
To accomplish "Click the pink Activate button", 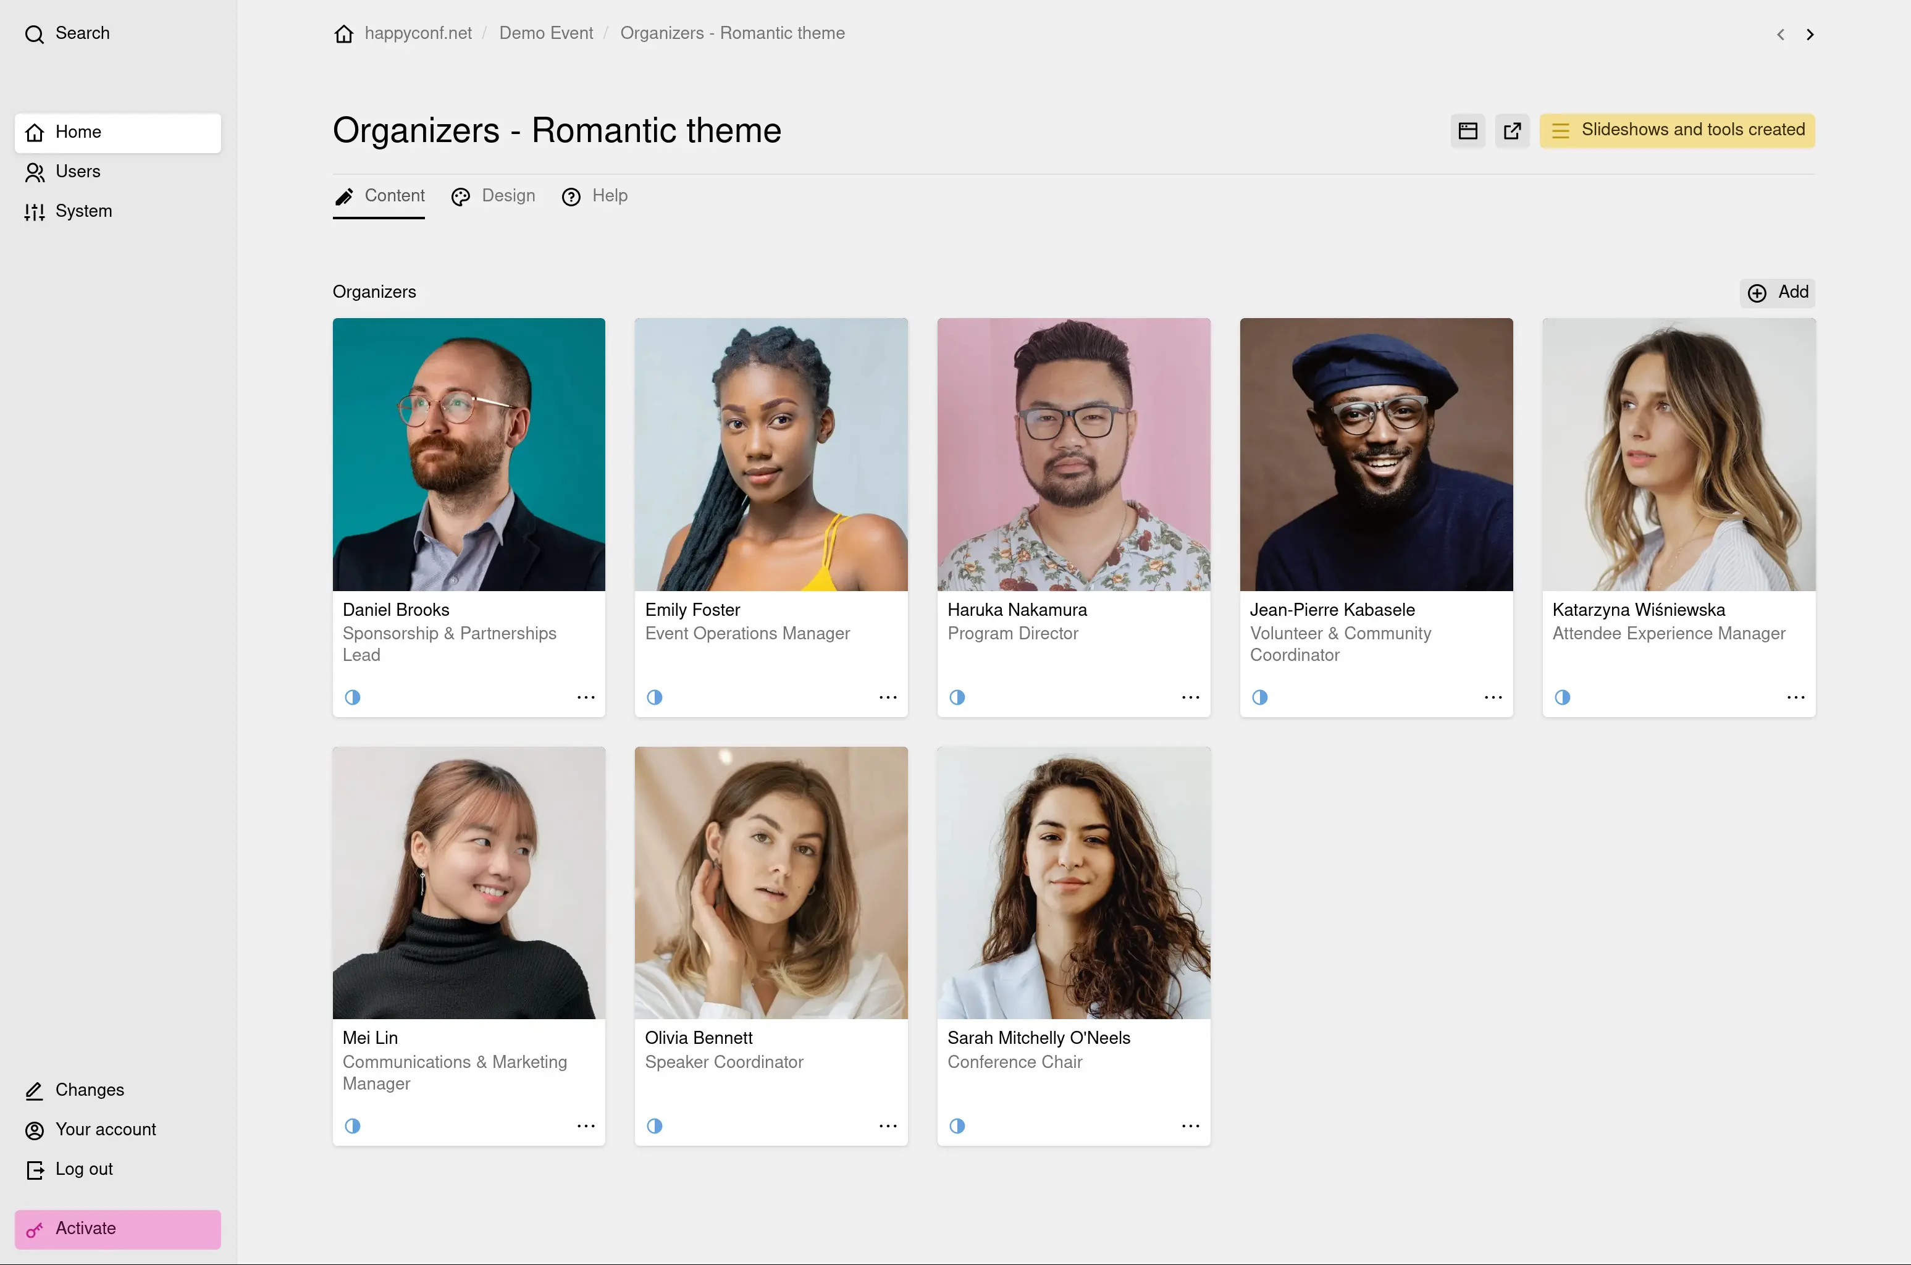I will [x=118, y=1229].
